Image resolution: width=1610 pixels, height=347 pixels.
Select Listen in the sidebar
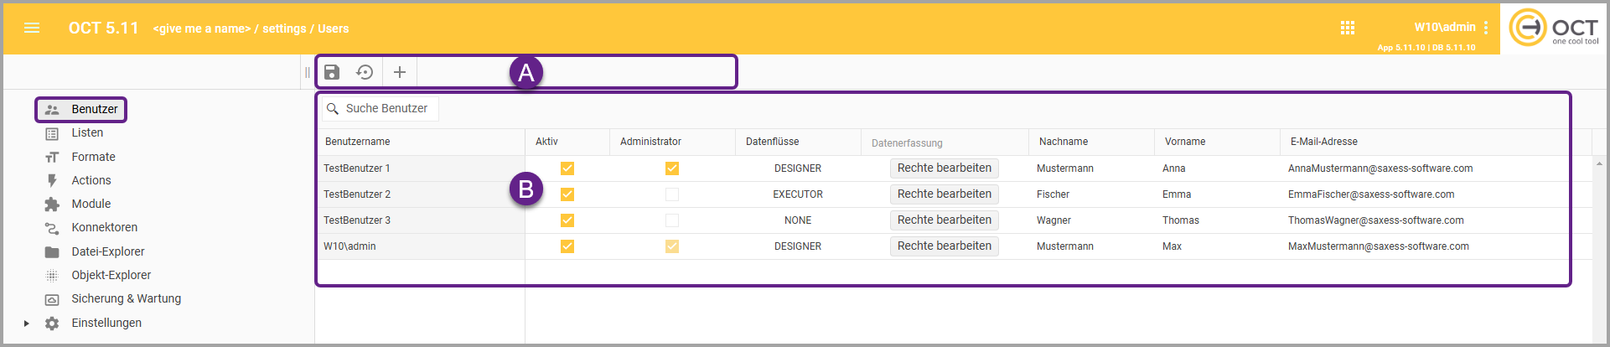coord(87,132)
